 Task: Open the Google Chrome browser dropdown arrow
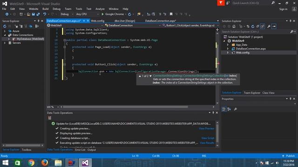click(126, 14)
